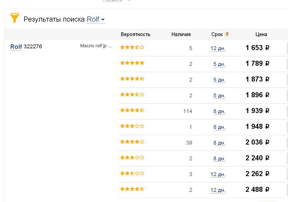Click the Наличие column header
This screenshot has width=288, height=202.
click(x=181, y=34)
